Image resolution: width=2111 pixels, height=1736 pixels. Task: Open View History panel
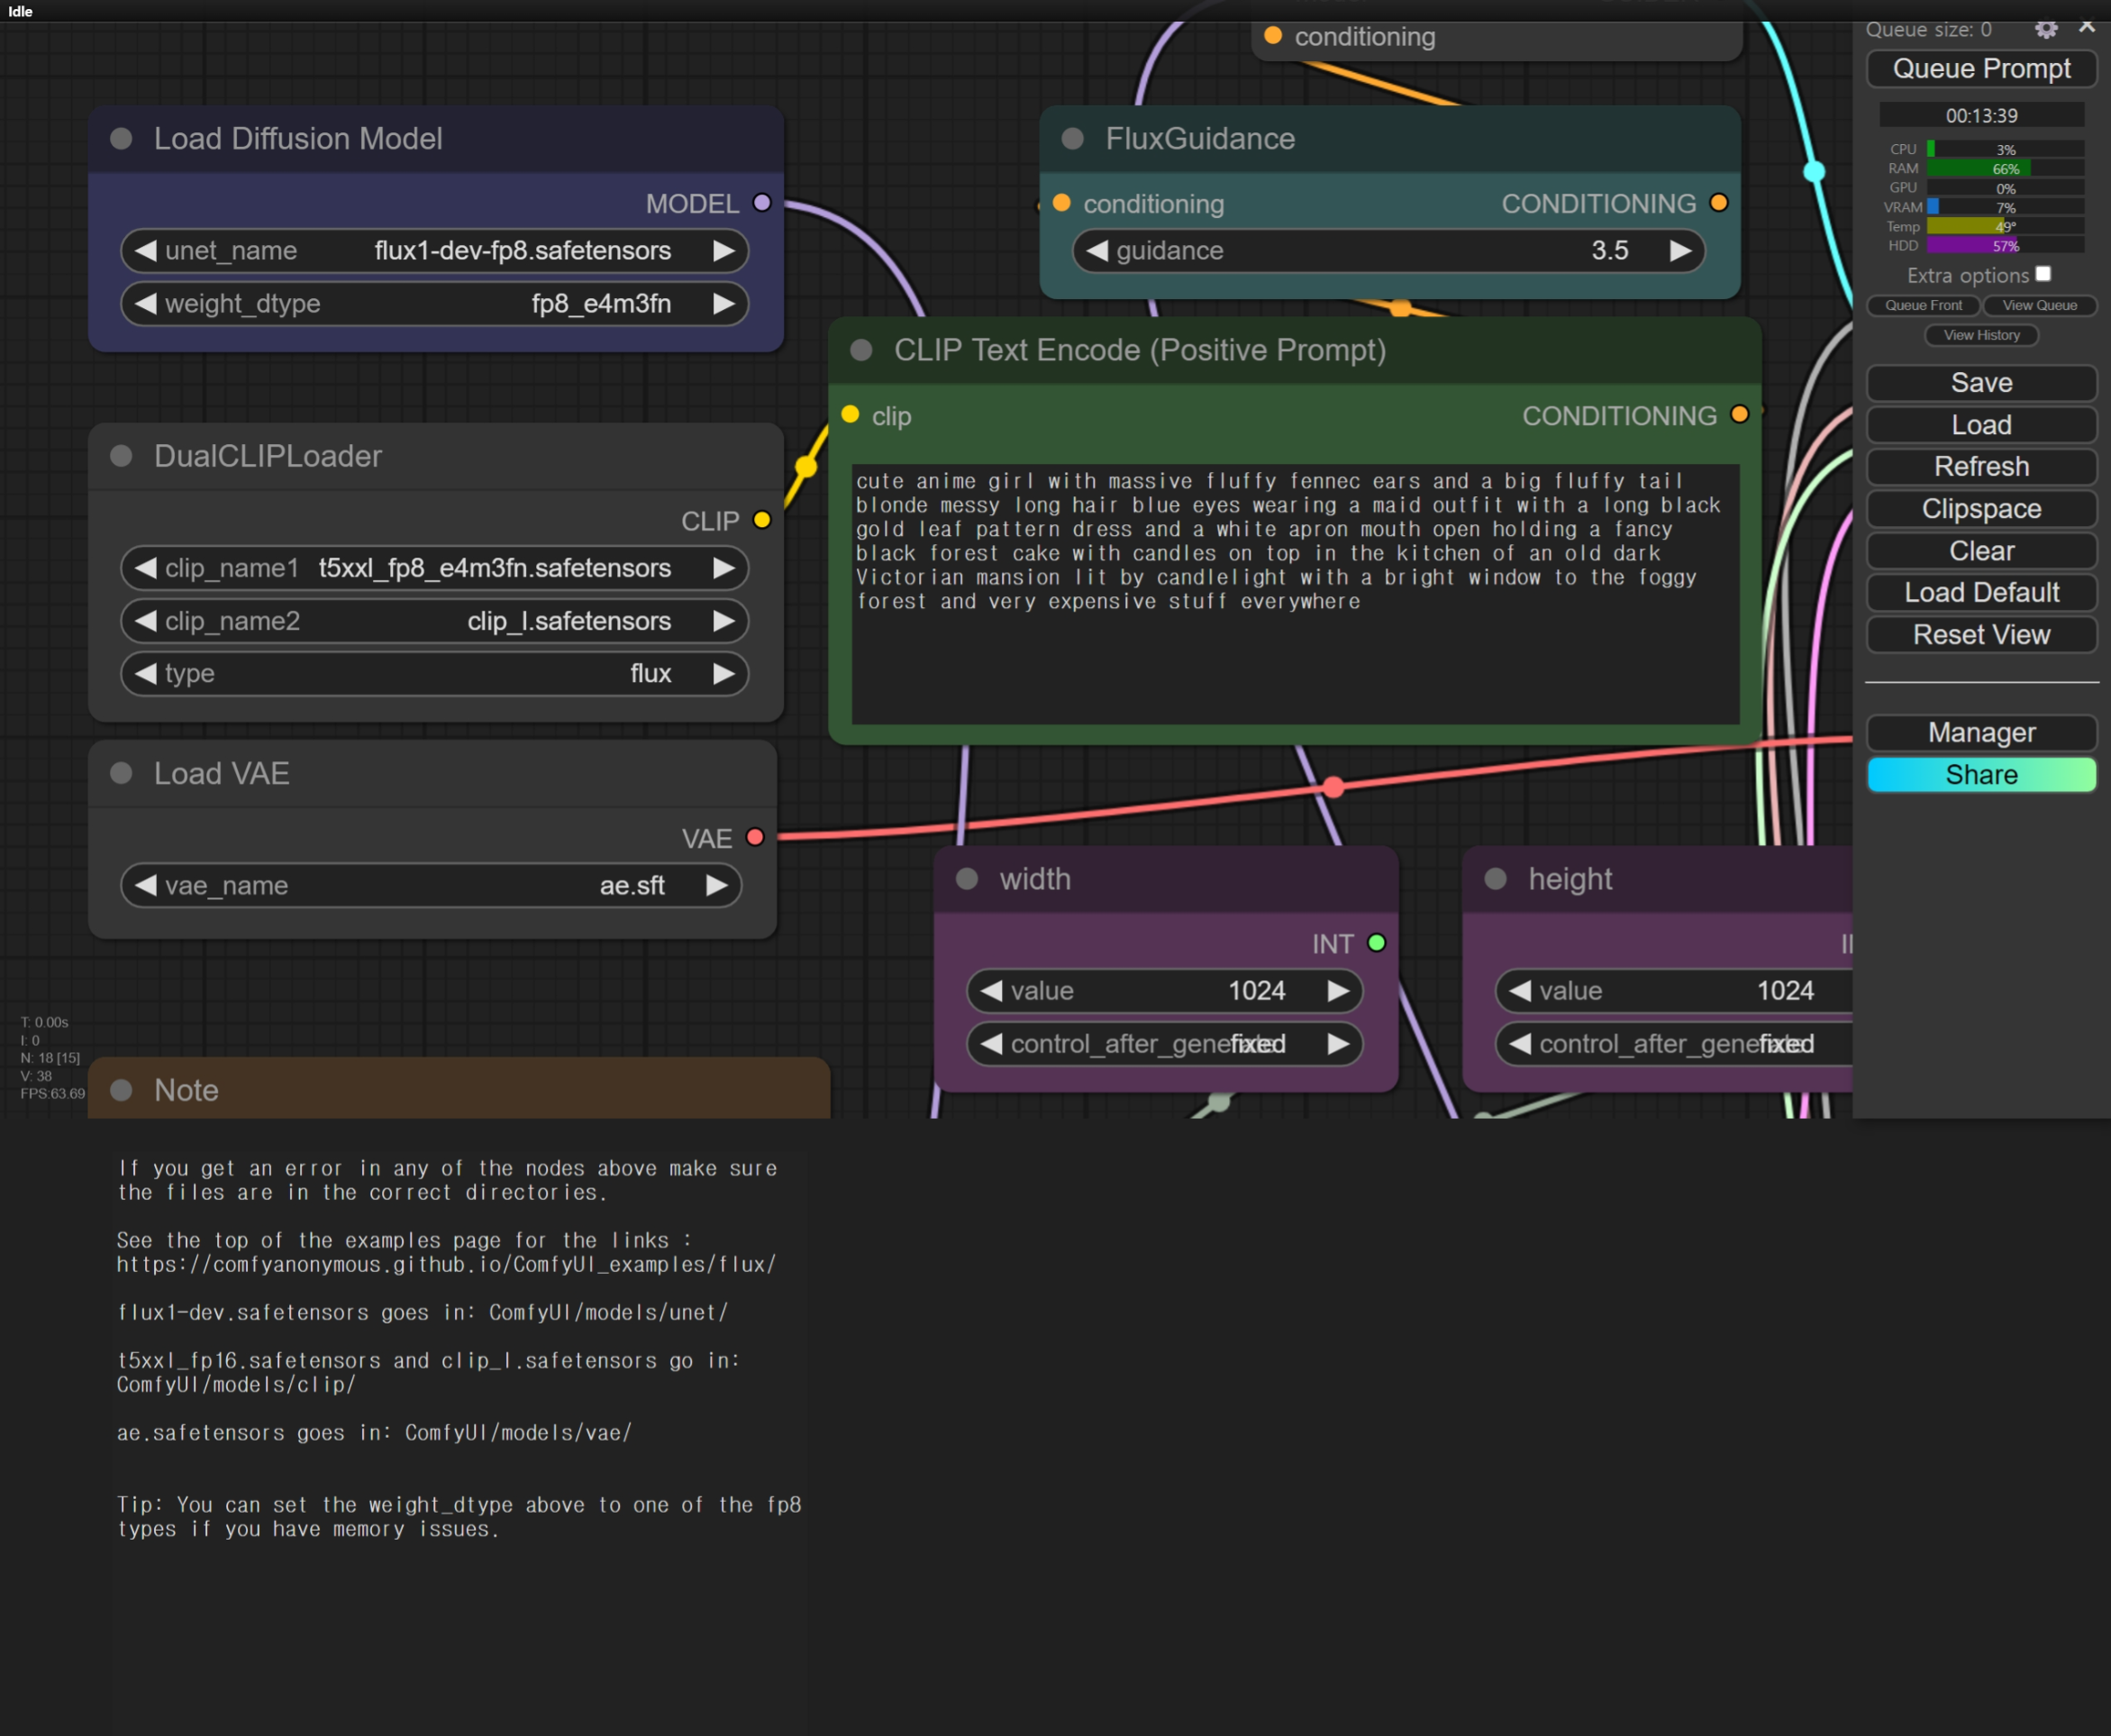[1981, 335]
